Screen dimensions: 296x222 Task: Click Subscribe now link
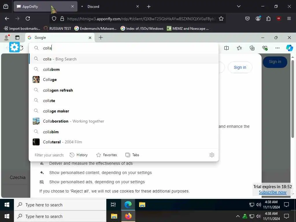273,192
